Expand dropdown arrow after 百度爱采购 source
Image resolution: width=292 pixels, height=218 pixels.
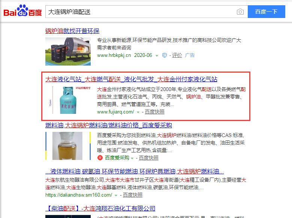click(132, 158)
